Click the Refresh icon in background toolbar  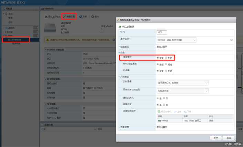point(80,17)
